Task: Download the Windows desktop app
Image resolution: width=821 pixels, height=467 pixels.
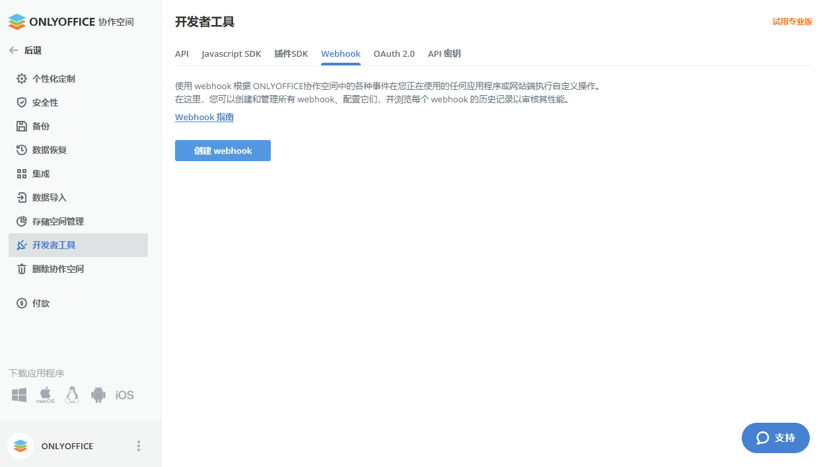Action: coord(19,395)
